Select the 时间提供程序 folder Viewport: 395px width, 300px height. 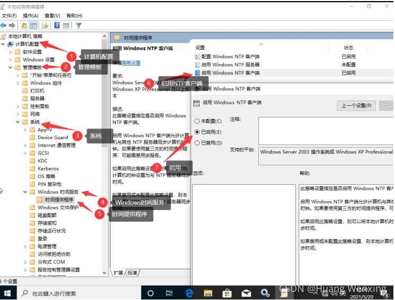pos(59,200)
